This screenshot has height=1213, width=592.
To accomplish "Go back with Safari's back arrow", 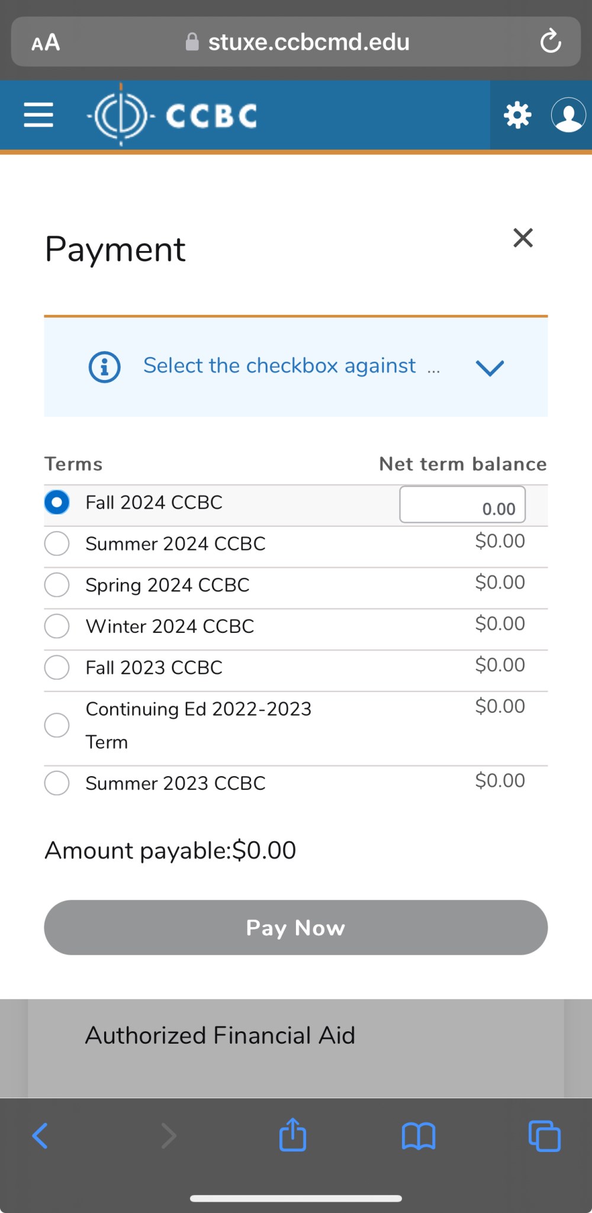I will [x=40, y=1136].
